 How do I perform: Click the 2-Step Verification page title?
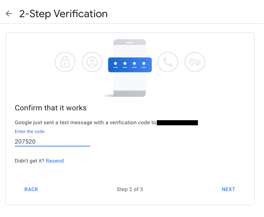(63, 14)
